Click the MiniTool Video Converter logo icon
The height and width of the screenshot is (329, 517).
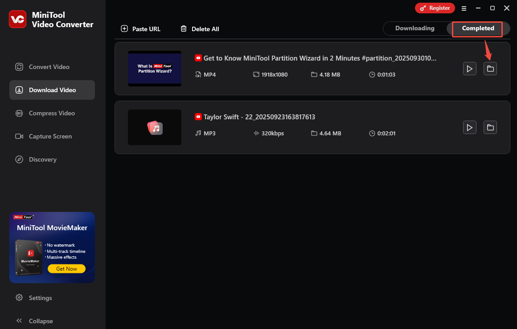tap(17, 19)
